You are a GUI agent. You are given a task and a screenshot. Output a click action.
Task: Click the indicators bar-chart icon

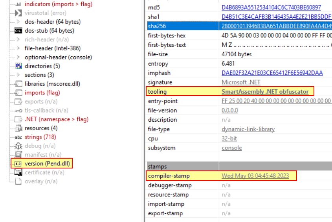(x=18, y=4)
